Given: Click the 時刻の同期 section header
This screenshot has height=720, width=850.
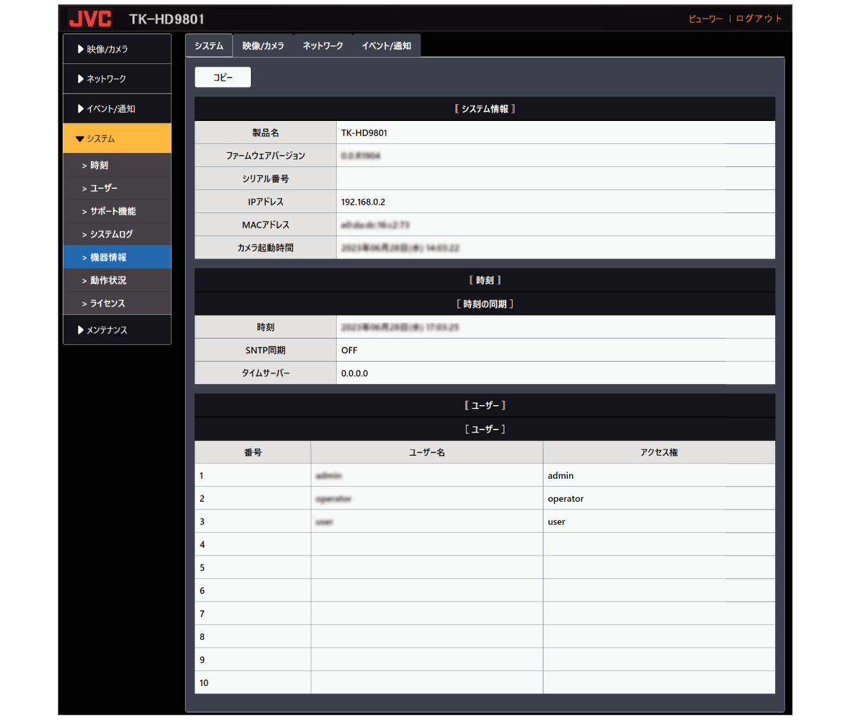Looking at the screenshot, I should pos(485,304).
